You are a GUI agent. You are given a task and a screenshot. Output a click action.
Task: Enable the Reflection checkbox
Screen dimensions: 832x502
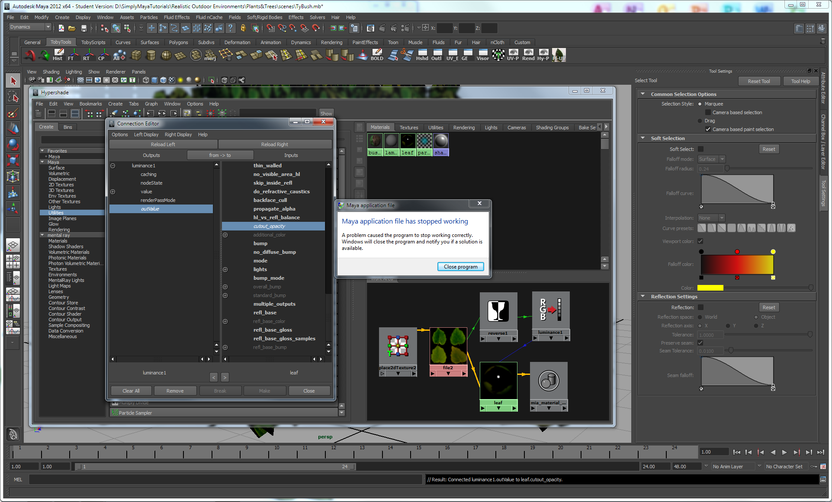click(700, 307)
